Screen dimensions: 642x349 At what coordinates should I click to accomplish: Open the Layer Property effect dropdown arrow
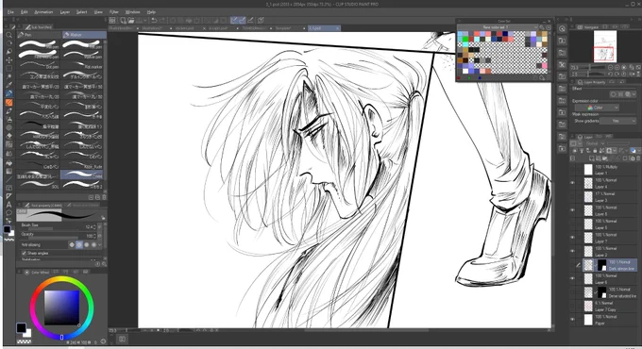634,94
